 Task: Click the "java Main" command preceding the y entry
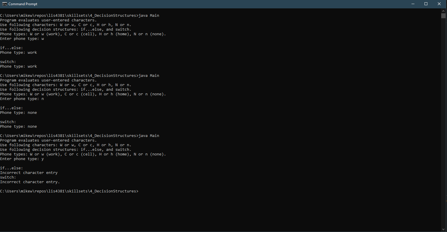click(149, 136)
